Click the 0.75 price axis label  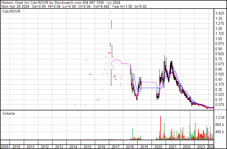coord(219,59)
